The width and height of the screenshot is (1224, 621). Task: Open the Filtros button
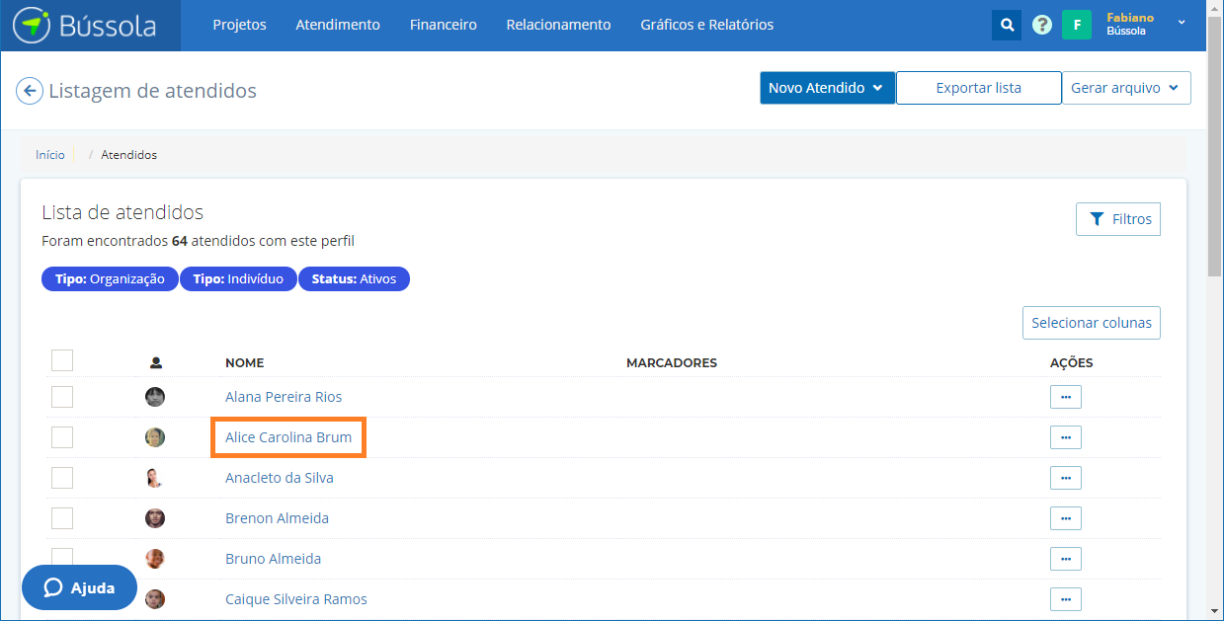1118,219
